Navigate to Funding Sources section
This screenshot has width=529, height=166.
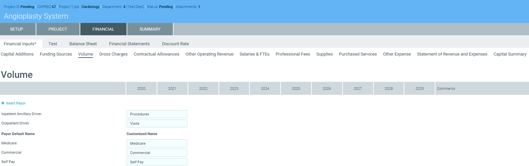(56, 54)
